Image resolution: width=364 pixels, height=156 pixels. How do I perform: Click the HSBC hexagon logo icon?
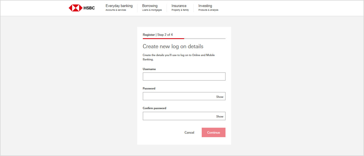click(x=75, y=8)
